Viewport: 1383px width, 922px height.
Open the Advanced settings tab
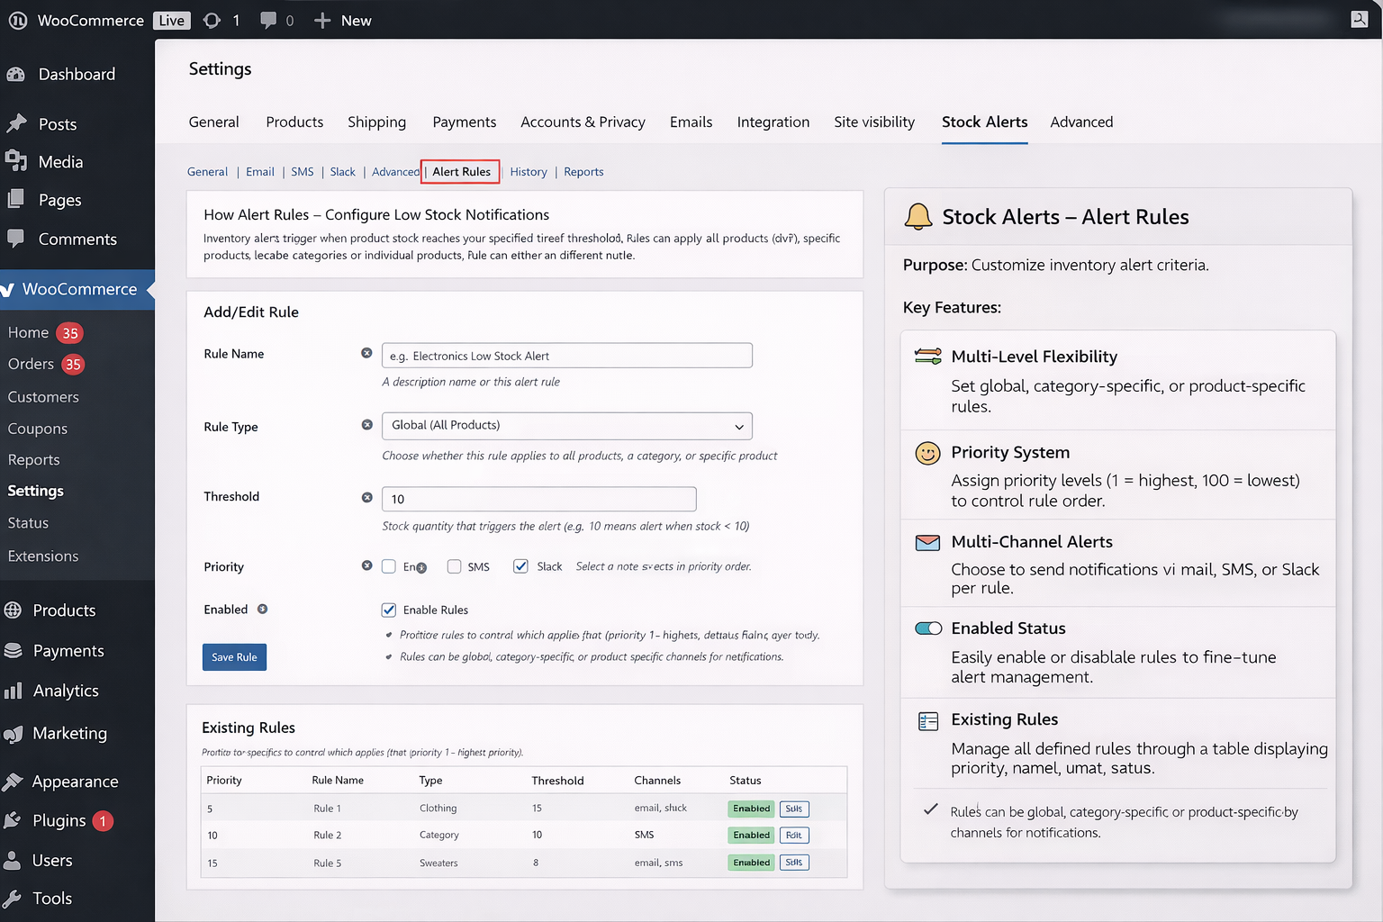point(1080,122)
